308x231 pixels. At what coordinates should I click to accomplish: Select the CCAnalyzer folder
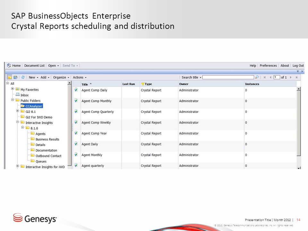click(x=34, y=106)
